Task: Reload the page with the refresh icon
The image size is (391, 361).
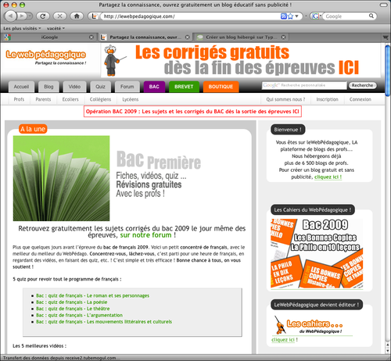Action: [x=43, y=16]
